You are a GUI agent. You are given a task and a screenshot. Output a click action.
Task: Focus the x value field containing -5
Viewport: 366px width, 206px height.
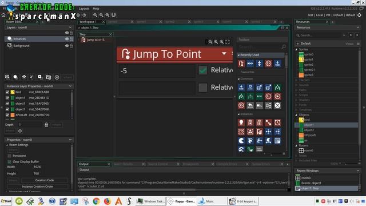[157, 70]
